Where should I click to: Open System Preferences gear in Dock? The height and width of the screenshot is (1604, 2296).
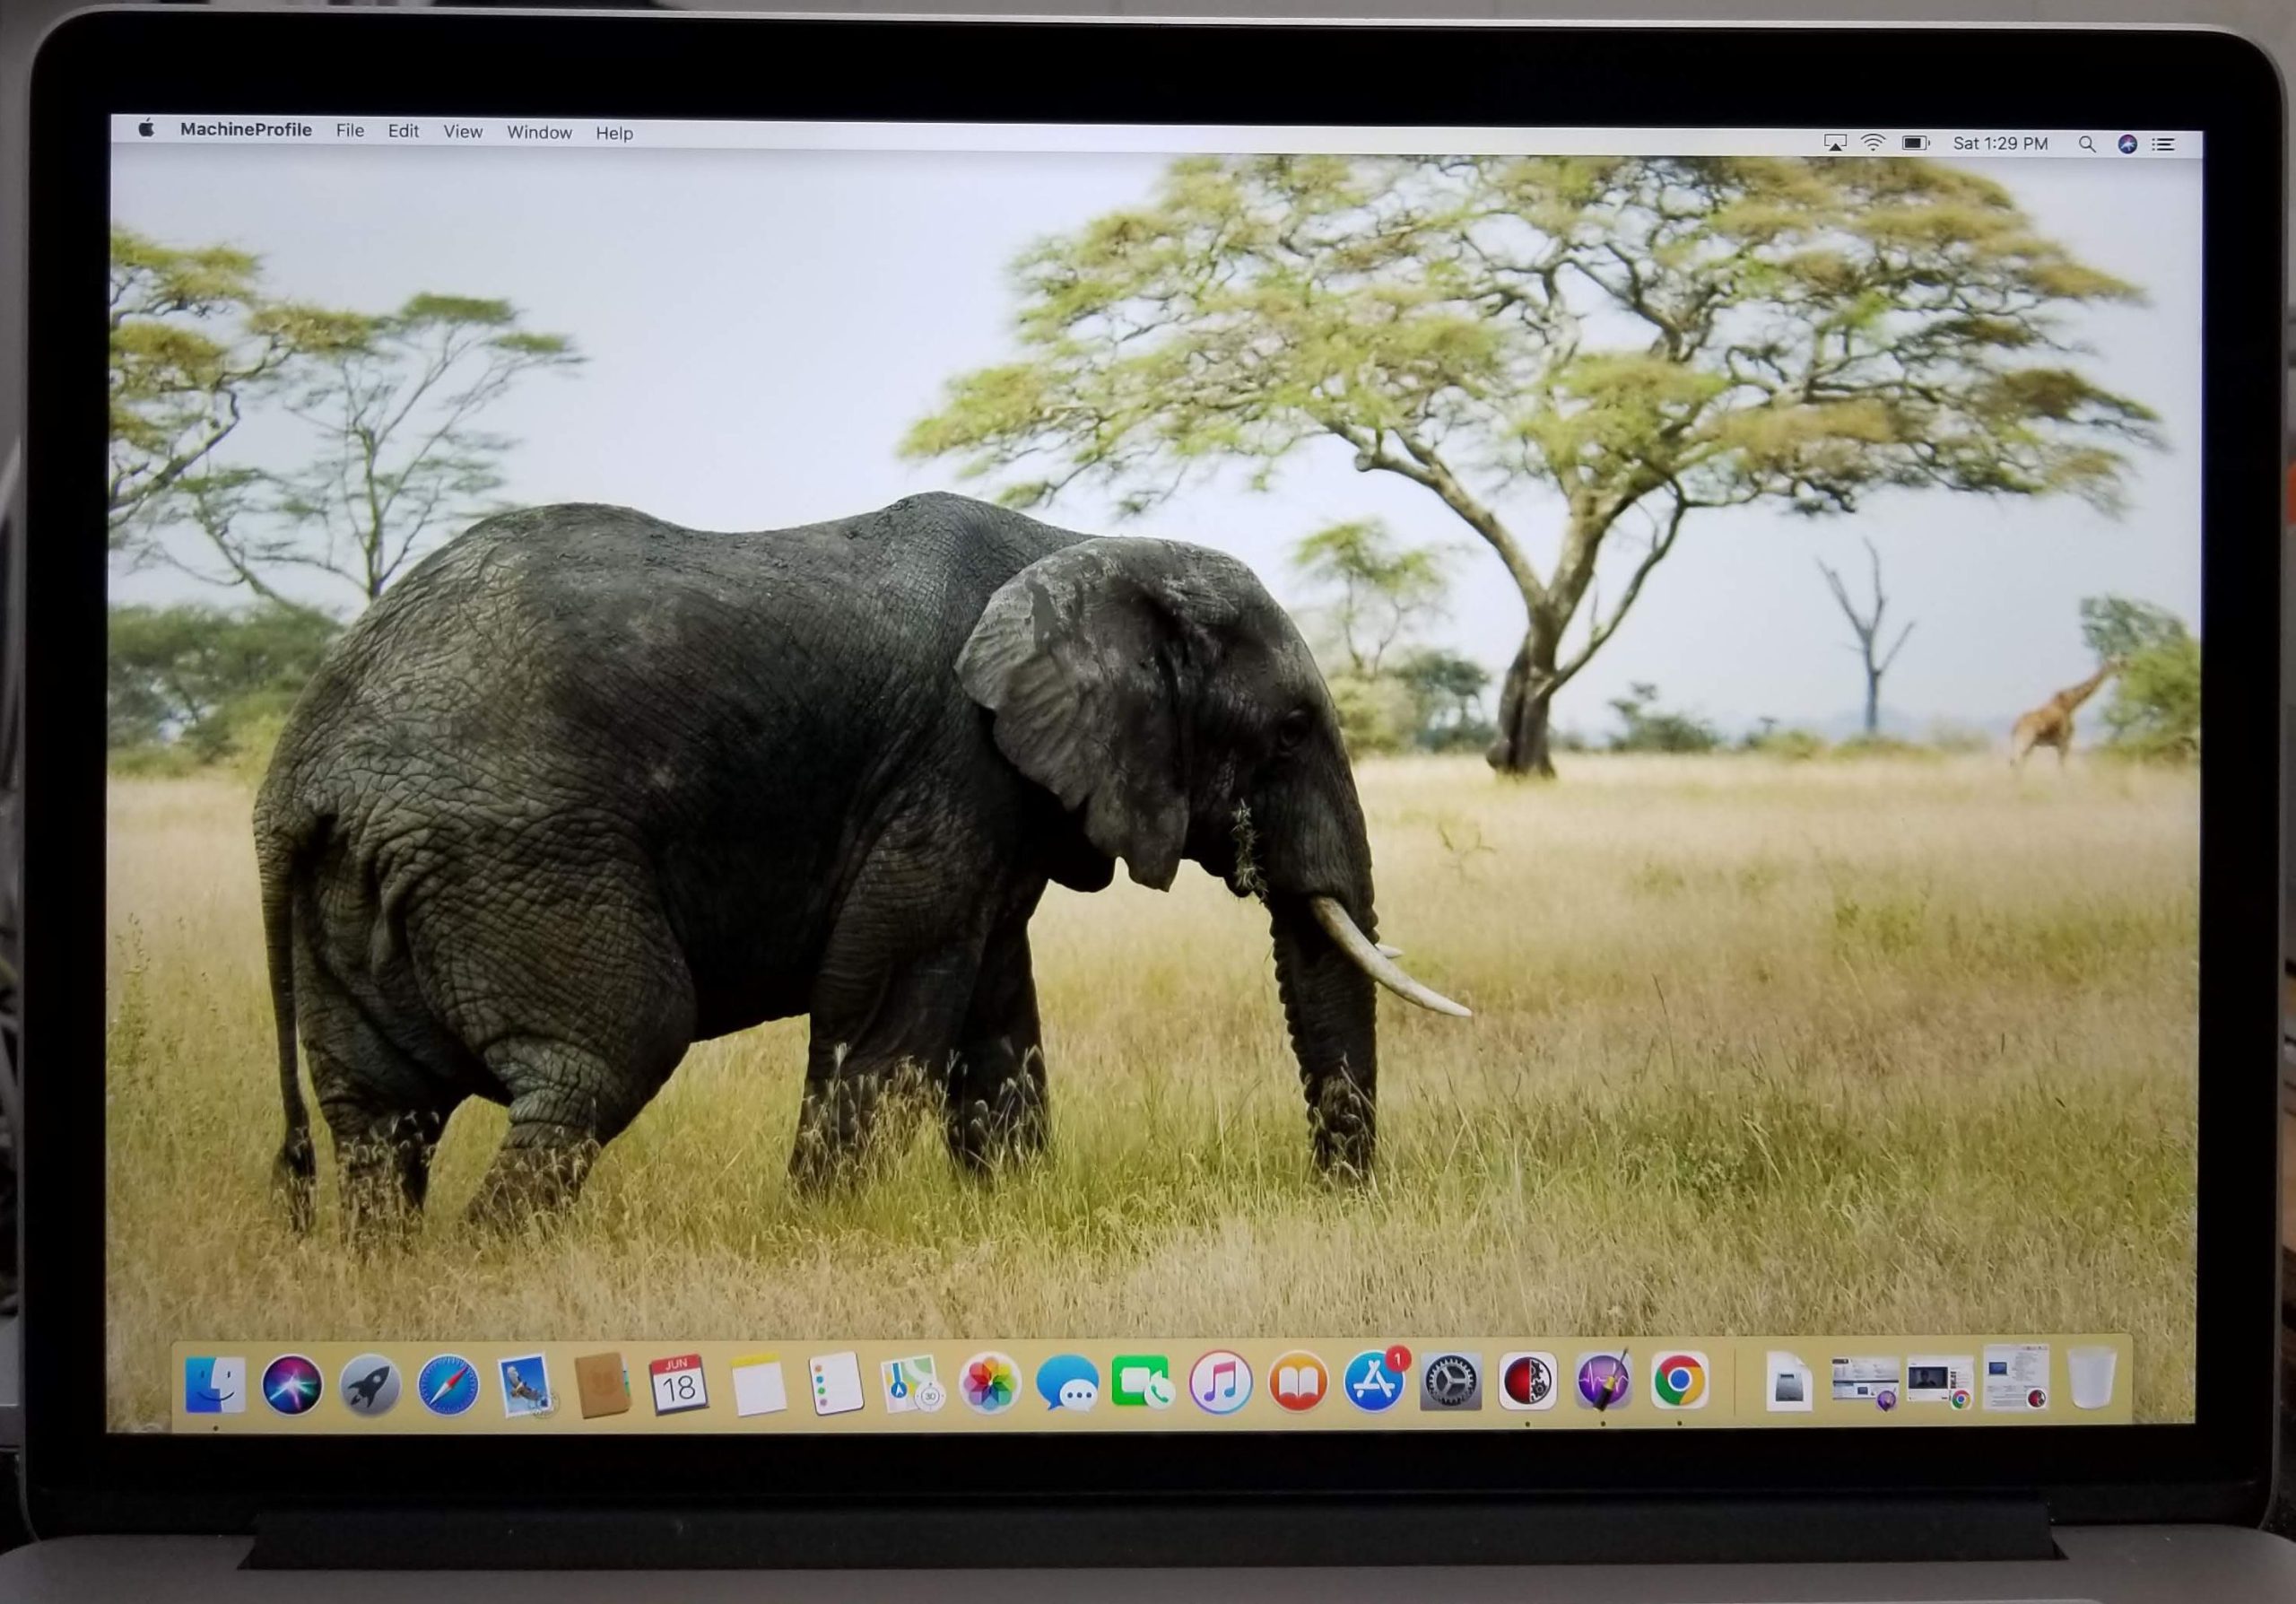(x=1450, y=1382)
